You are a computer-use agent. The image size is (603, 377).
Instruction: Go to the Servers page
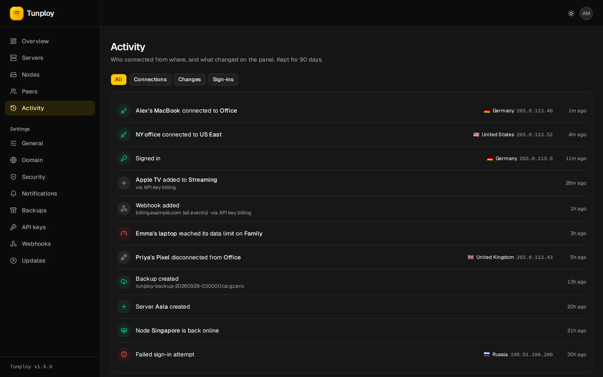tap(50, 58)
